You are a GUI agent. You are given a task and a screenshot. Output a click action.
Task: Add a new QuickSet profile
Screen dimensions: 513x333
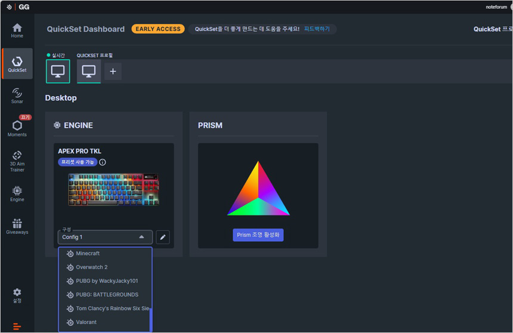113,72
